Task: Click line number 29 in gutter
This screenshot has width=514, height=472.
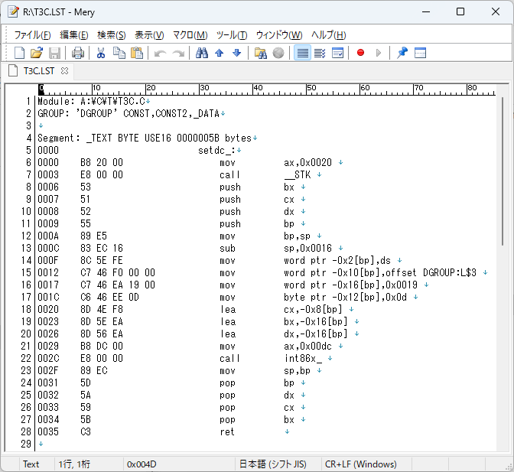Action: 26,444
